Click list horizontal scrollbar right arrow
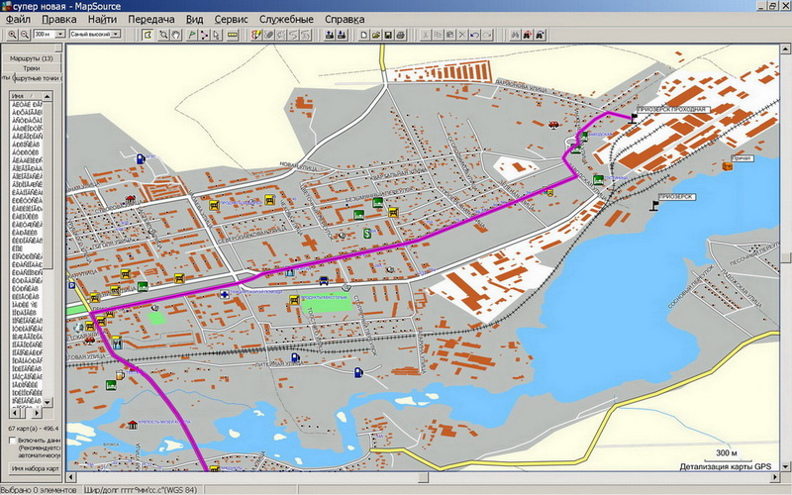Image resolution: width=792 pixels, height=495 pixels. pyautogui.click(x=37, y=413)
